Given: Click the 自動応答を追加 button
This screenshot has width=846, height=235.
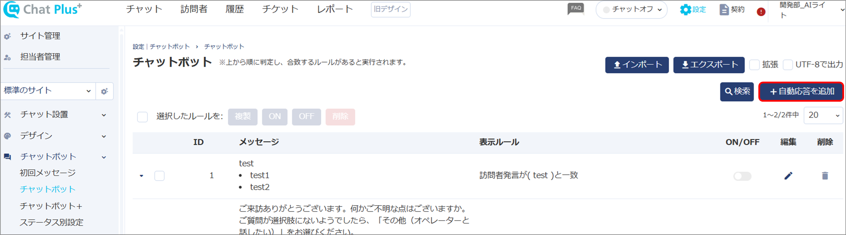Looking at the screenshot, I should [801, 91].
